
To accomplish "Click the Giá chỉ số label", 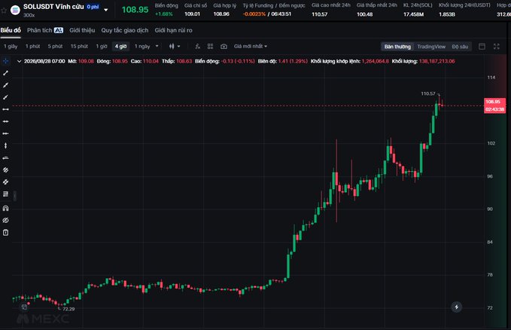I will click(x=196, y=5).
